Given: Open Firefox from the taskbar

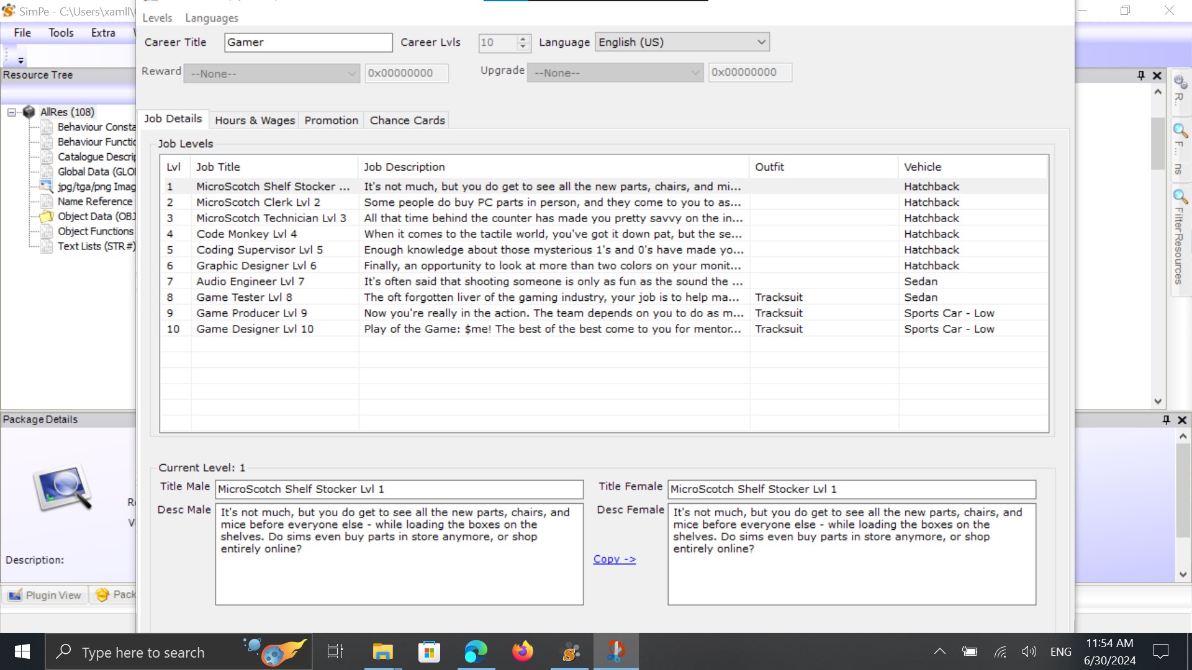Looking at the screenshot, I should pos(522,652).
